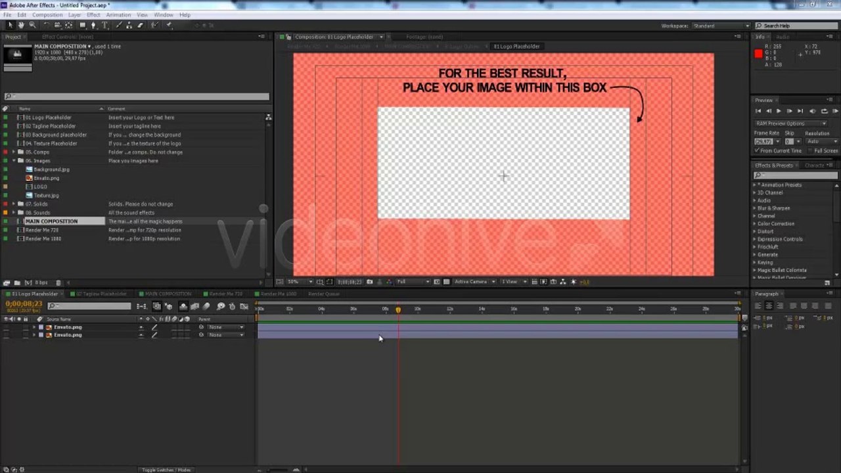Click the current time indicator marker

point(398,309)
